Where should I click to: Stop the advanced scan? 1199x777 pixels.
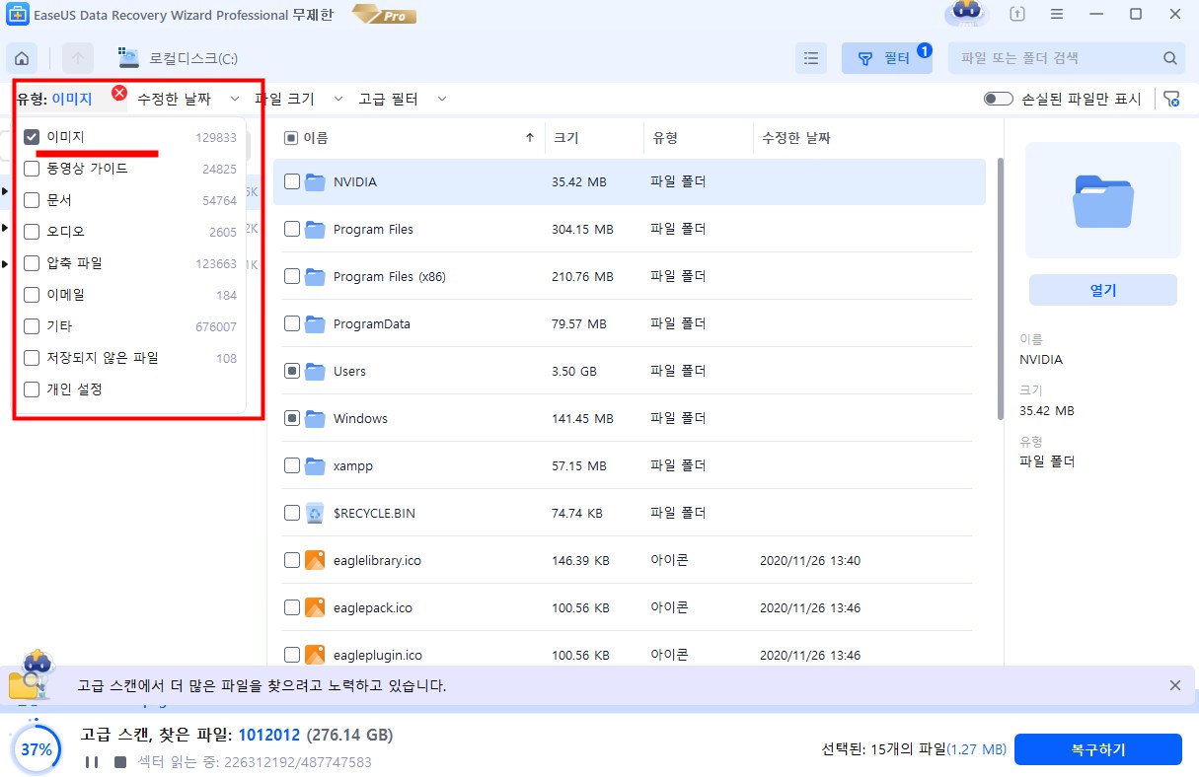pyautogui.click(x=119, y=762)
